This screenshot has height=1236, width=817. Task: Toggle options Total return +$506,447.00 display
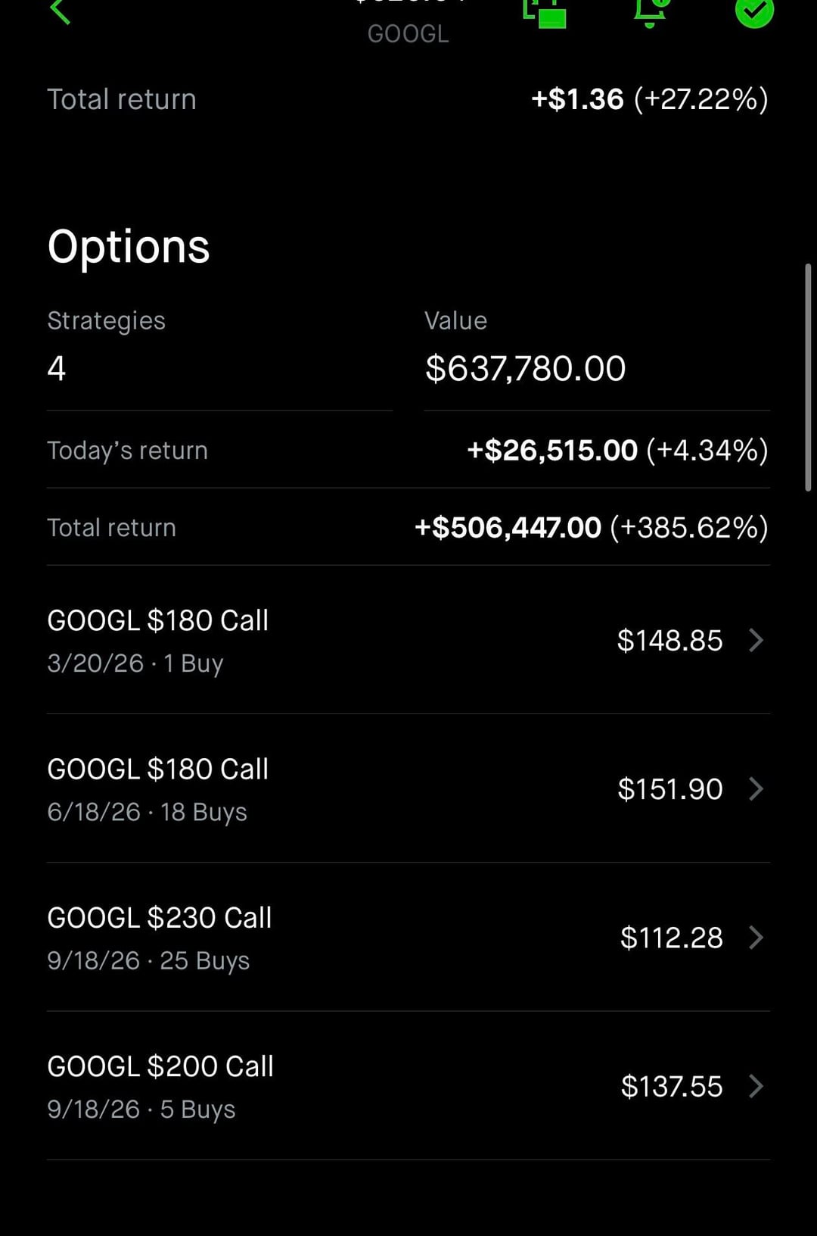(x=591, y=528)
